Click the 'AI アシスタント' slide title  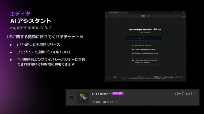[x=31, y=21]
